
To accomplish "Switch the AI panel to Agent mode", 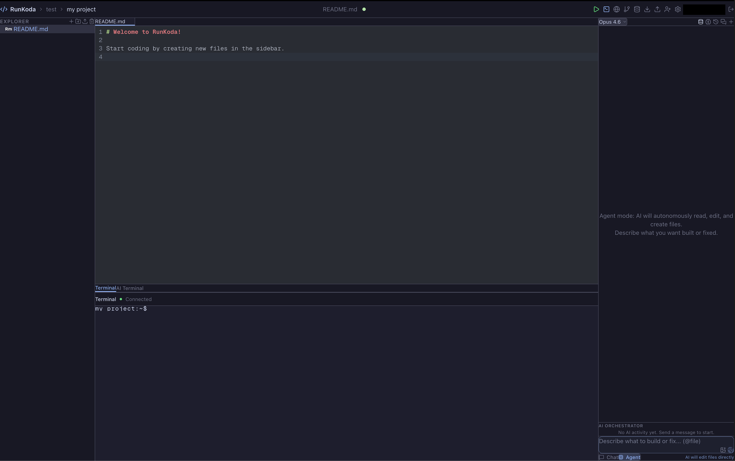I will [630, 457].
